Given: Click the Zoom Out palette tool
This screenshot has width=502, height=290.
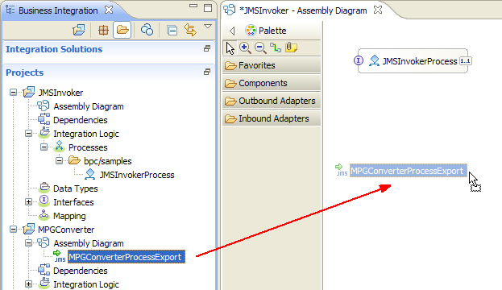Looking at the screenshot, I should (260, 48).
